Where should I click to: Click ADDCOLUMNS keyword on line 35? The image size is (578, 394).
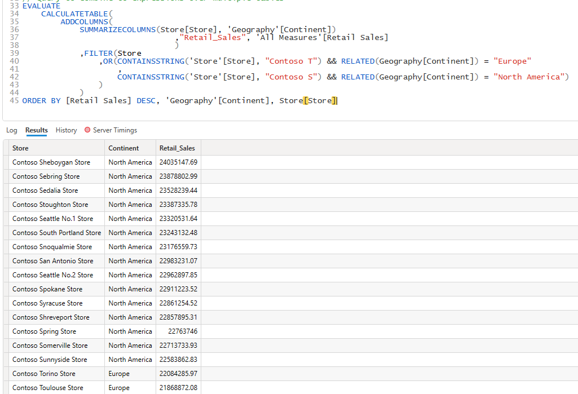click(85, 22)
